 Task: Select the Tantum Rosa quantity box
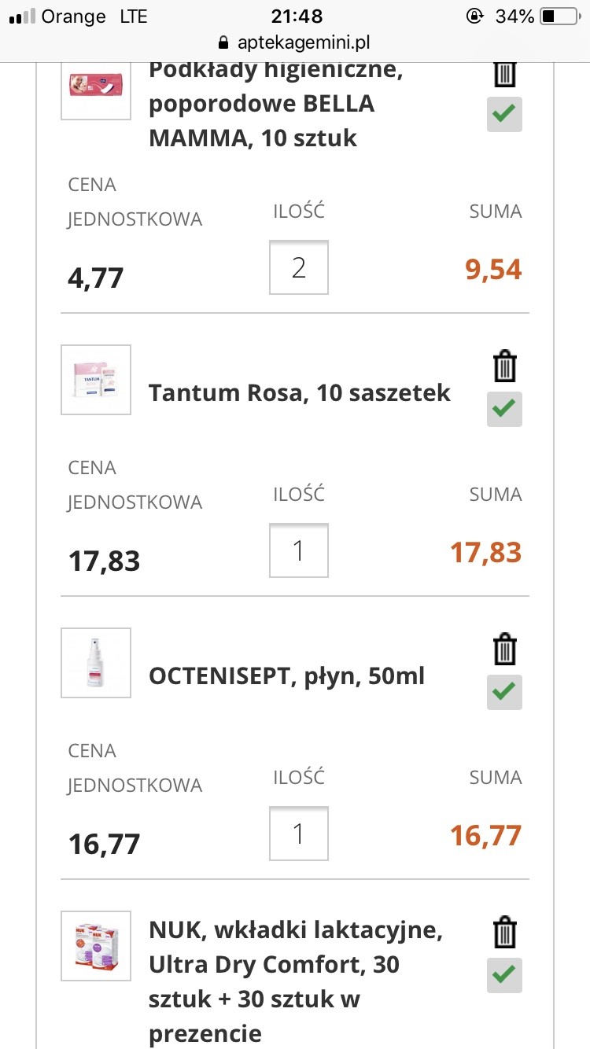point(299,551)
